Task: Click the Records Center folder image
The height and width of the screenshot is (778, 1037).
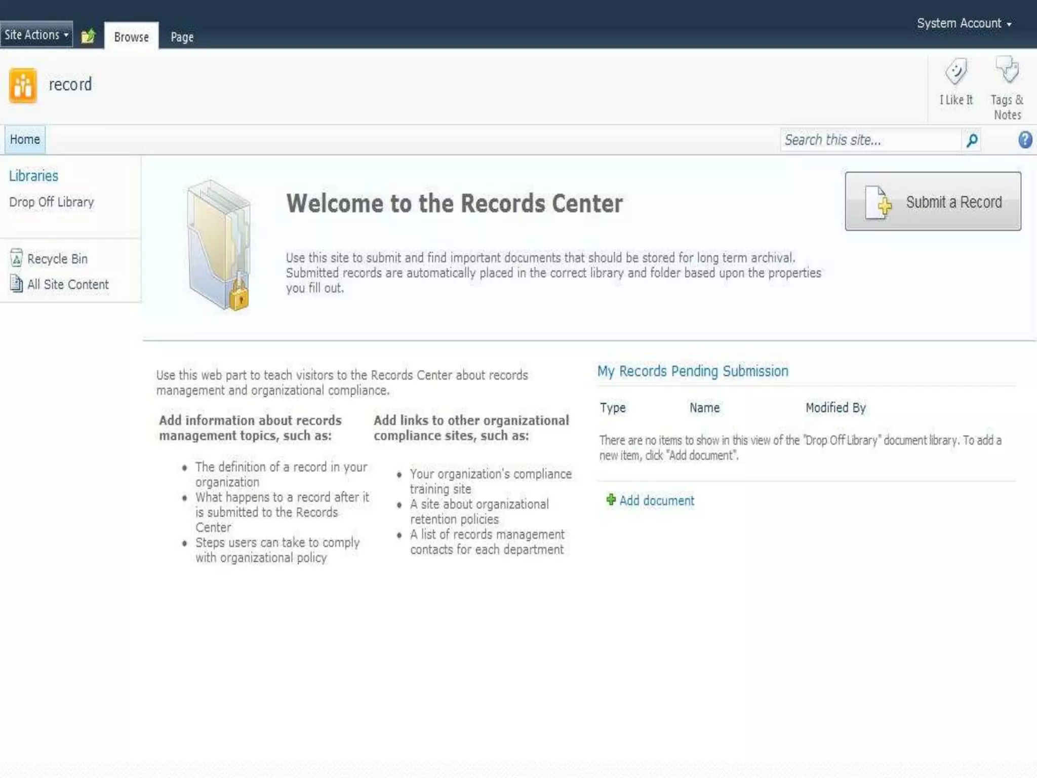Action: click(x=220, y=245)
